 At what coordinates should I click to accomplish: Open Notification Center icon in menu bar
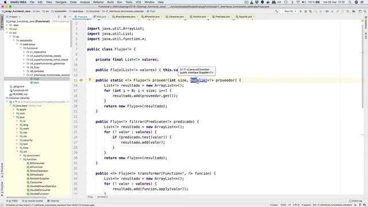(x=362, y=2)
